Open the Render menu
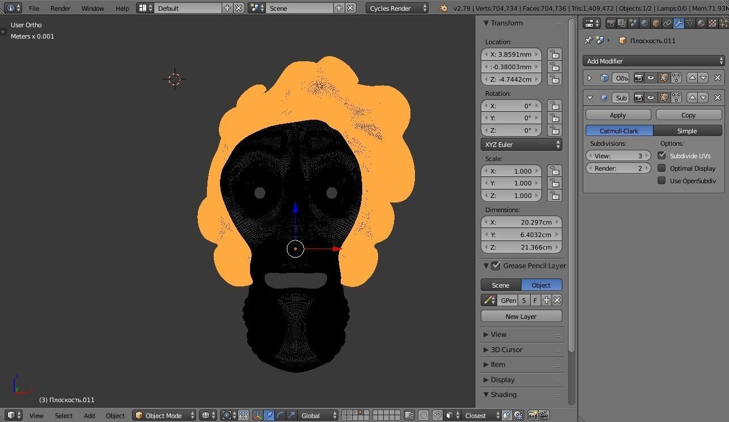 click(x=61, y=9)
